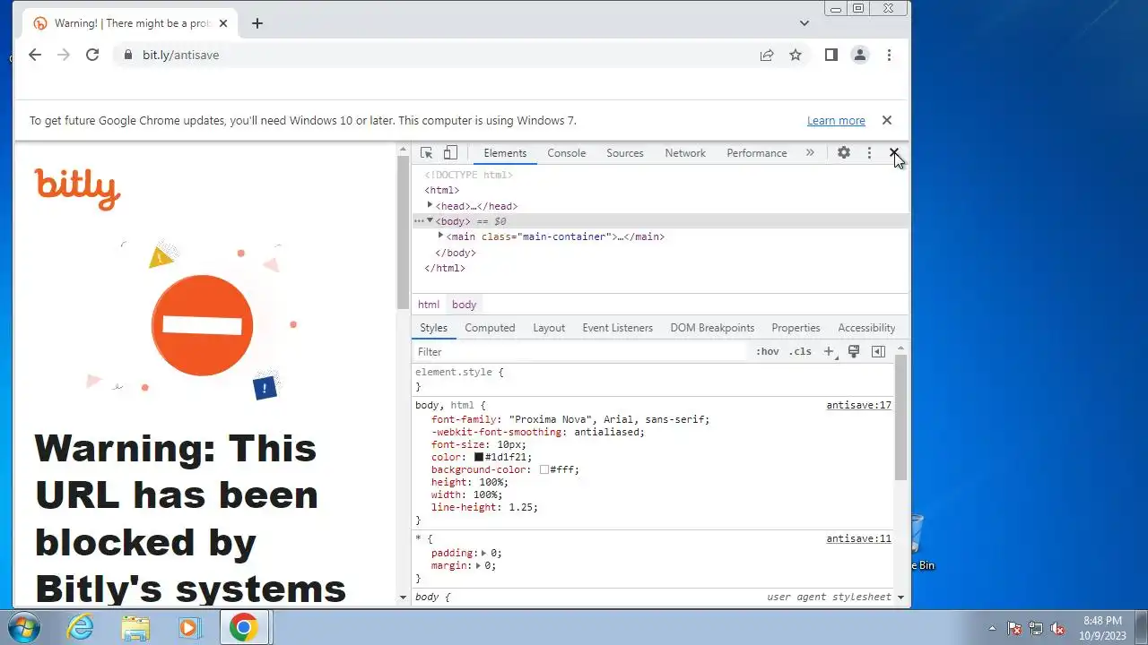Click the Styles pane scrollbar thumb

pyautogui.click(x=900, y=417)
